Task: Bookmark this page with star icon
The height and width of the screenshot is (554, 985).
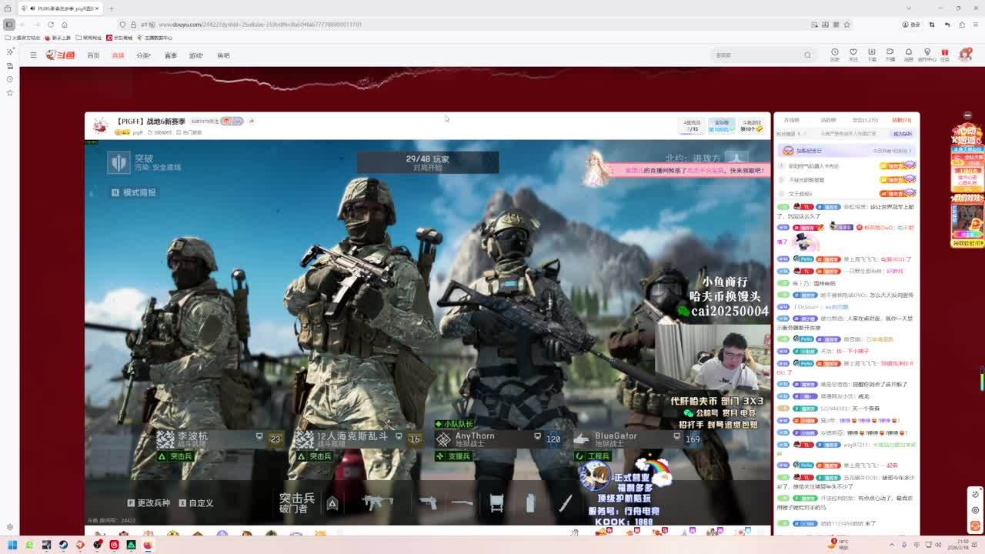Action: [846, 25]
